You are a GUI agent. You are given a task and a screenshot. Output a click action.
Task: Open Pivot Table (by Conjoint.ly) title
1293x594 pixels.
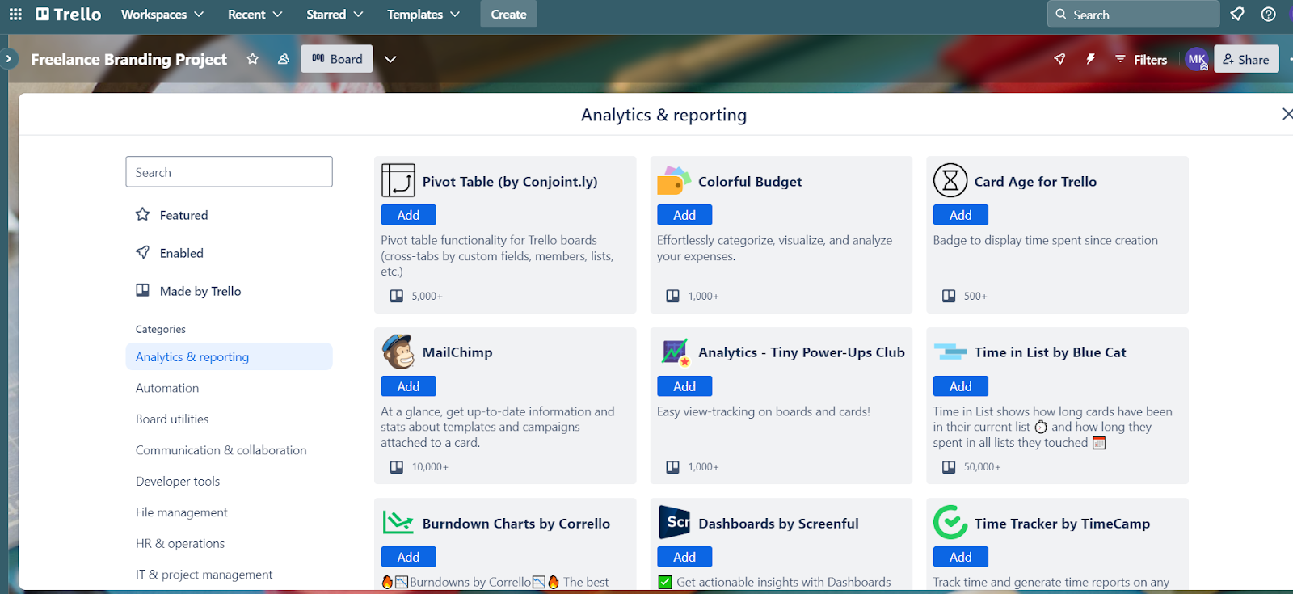(510, 182)
